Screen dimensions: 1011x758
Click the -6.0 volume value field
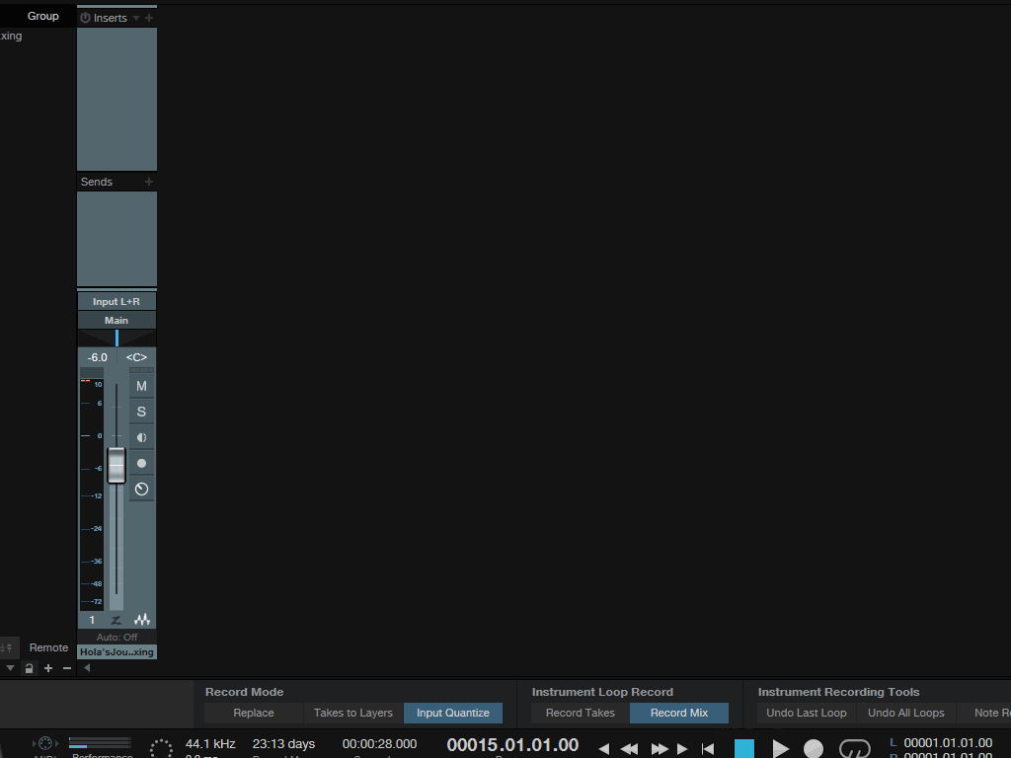tap(98, 357)
